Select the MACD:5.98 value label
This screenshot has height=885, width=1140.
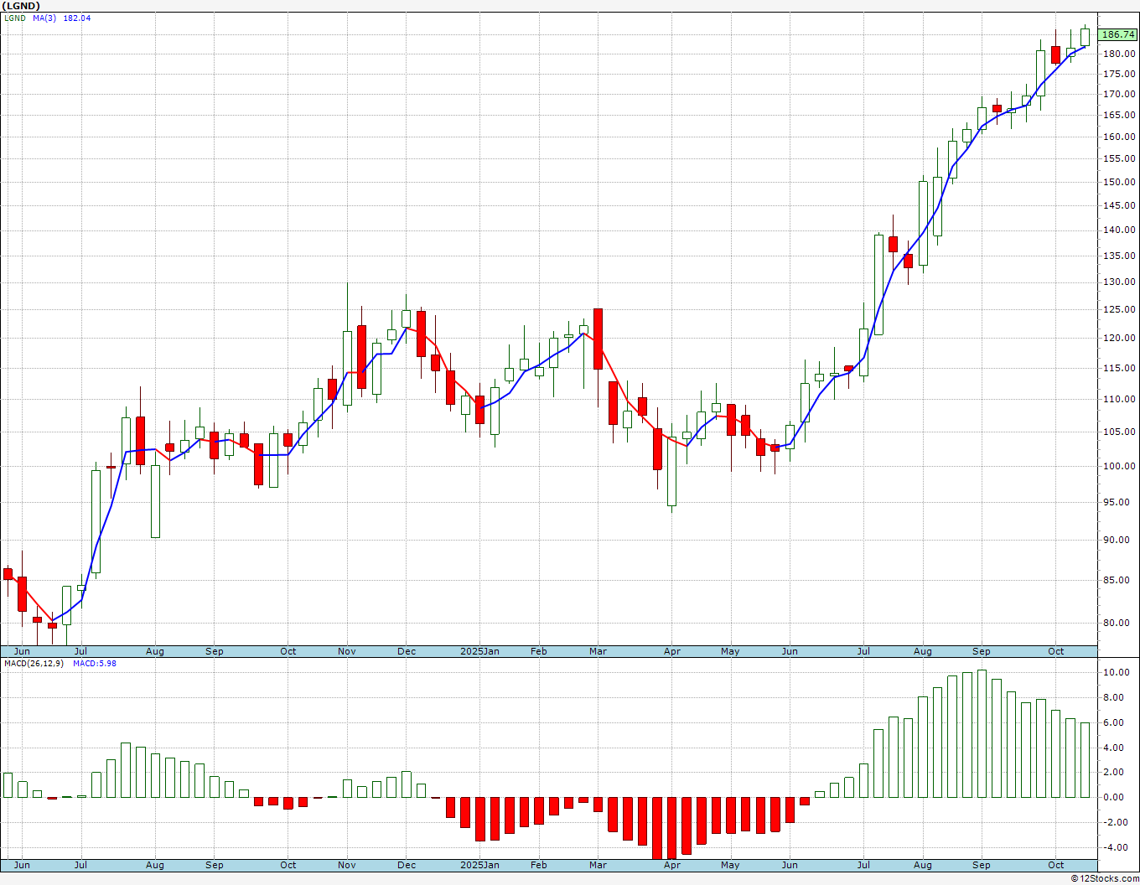tap(95, 664)
